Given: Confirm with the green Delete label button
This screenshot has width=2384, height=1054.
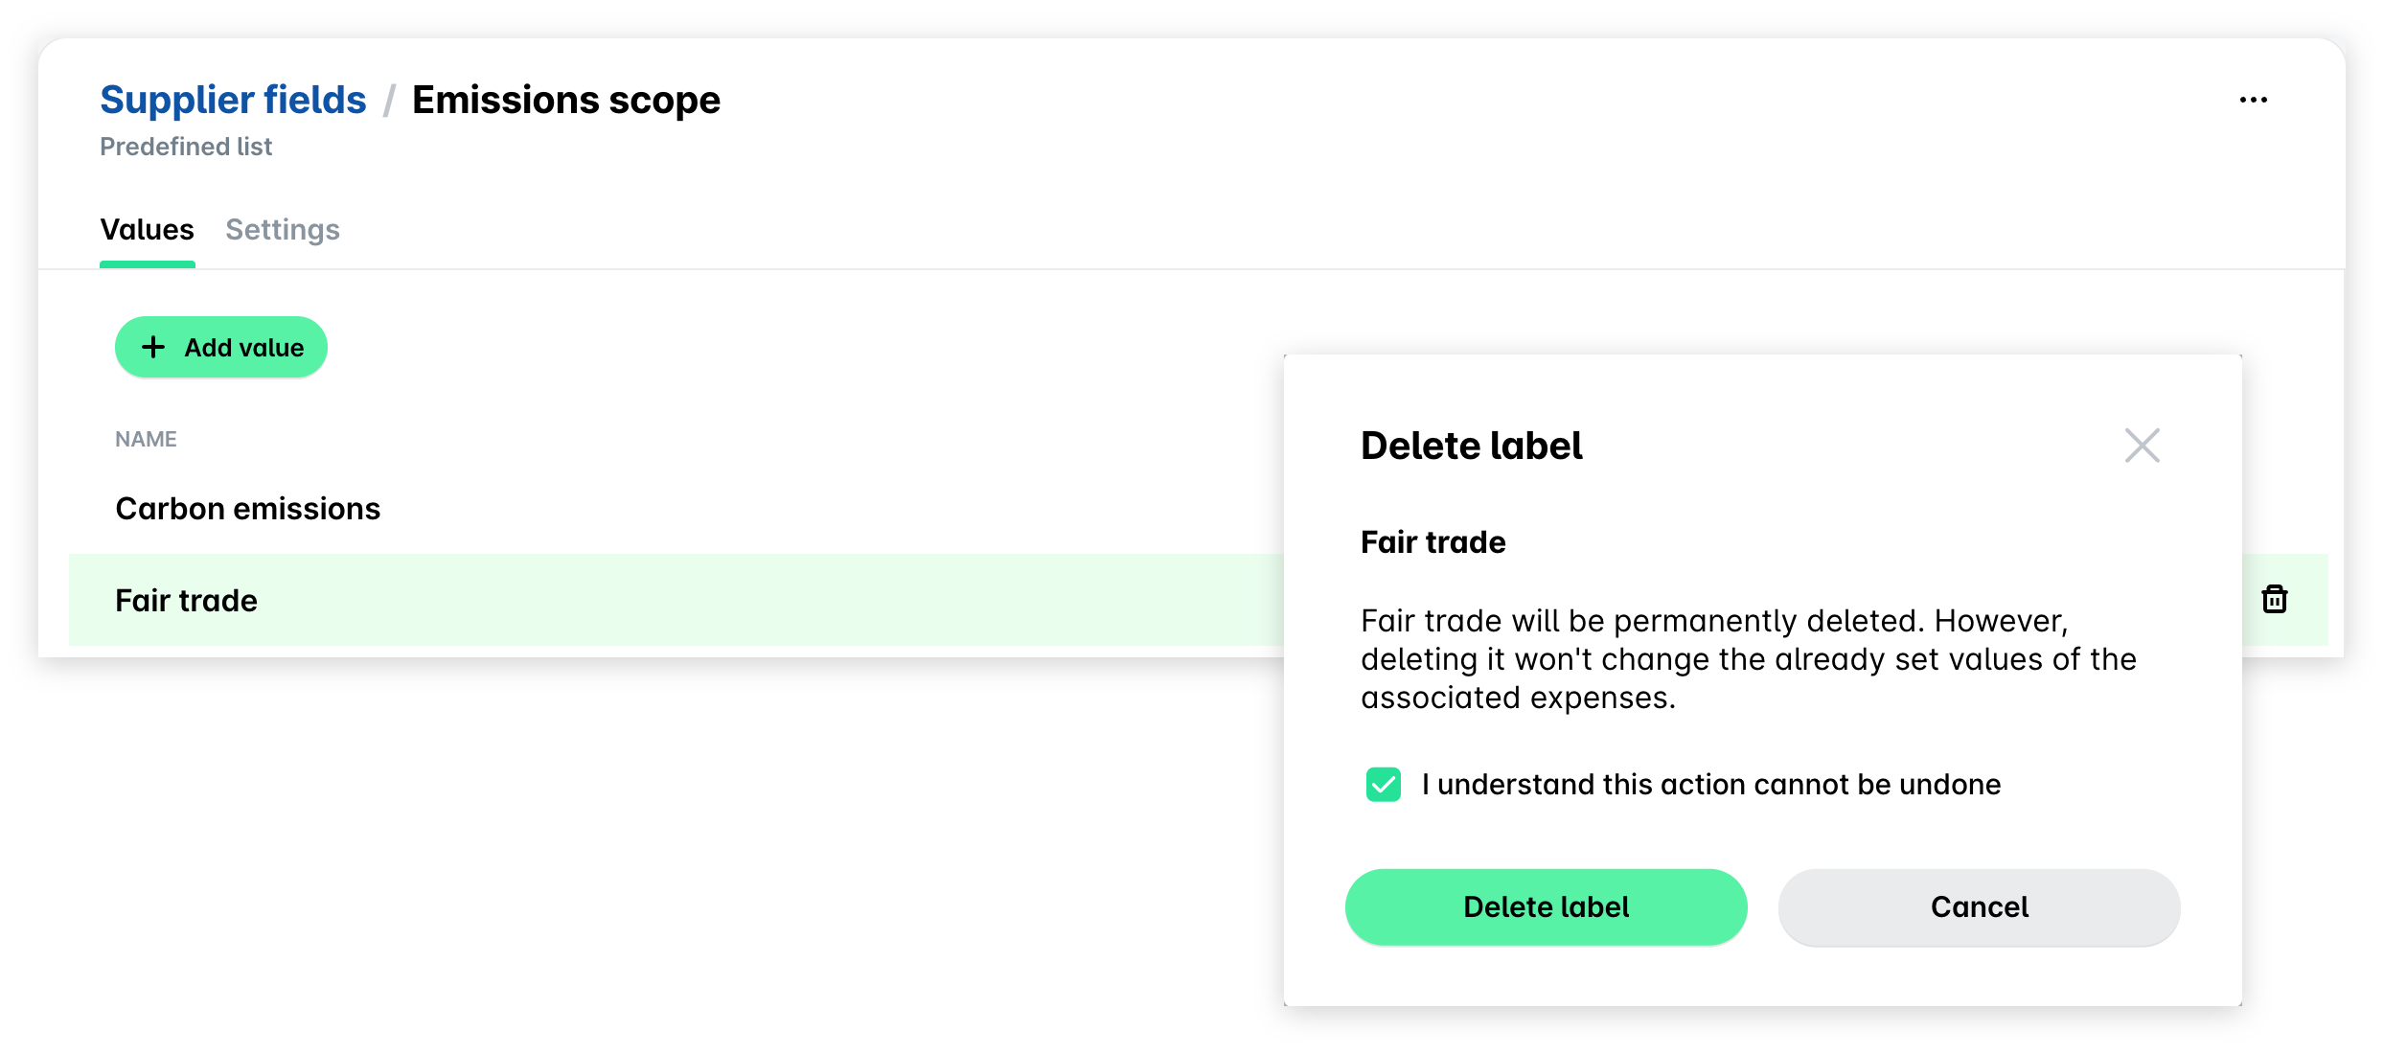Looking at the screenshot, I should click(1546, 906).
